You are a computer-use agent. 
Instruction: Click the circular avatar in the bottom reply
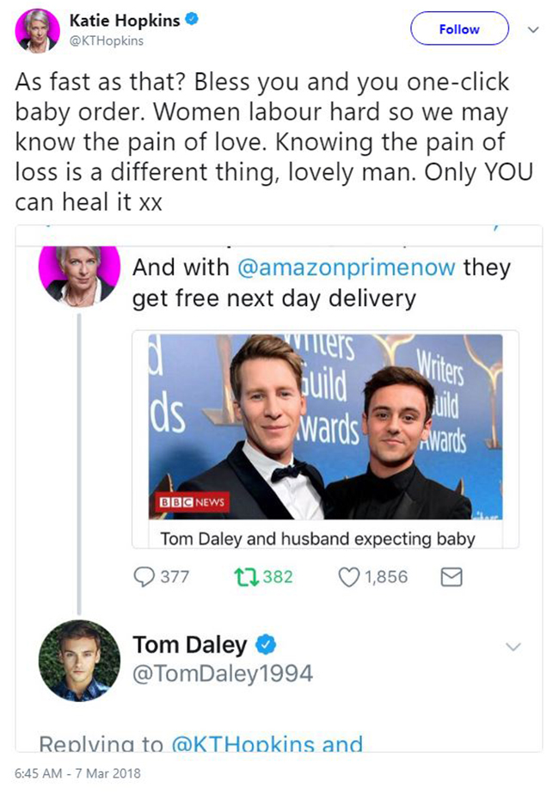point(78,660)
